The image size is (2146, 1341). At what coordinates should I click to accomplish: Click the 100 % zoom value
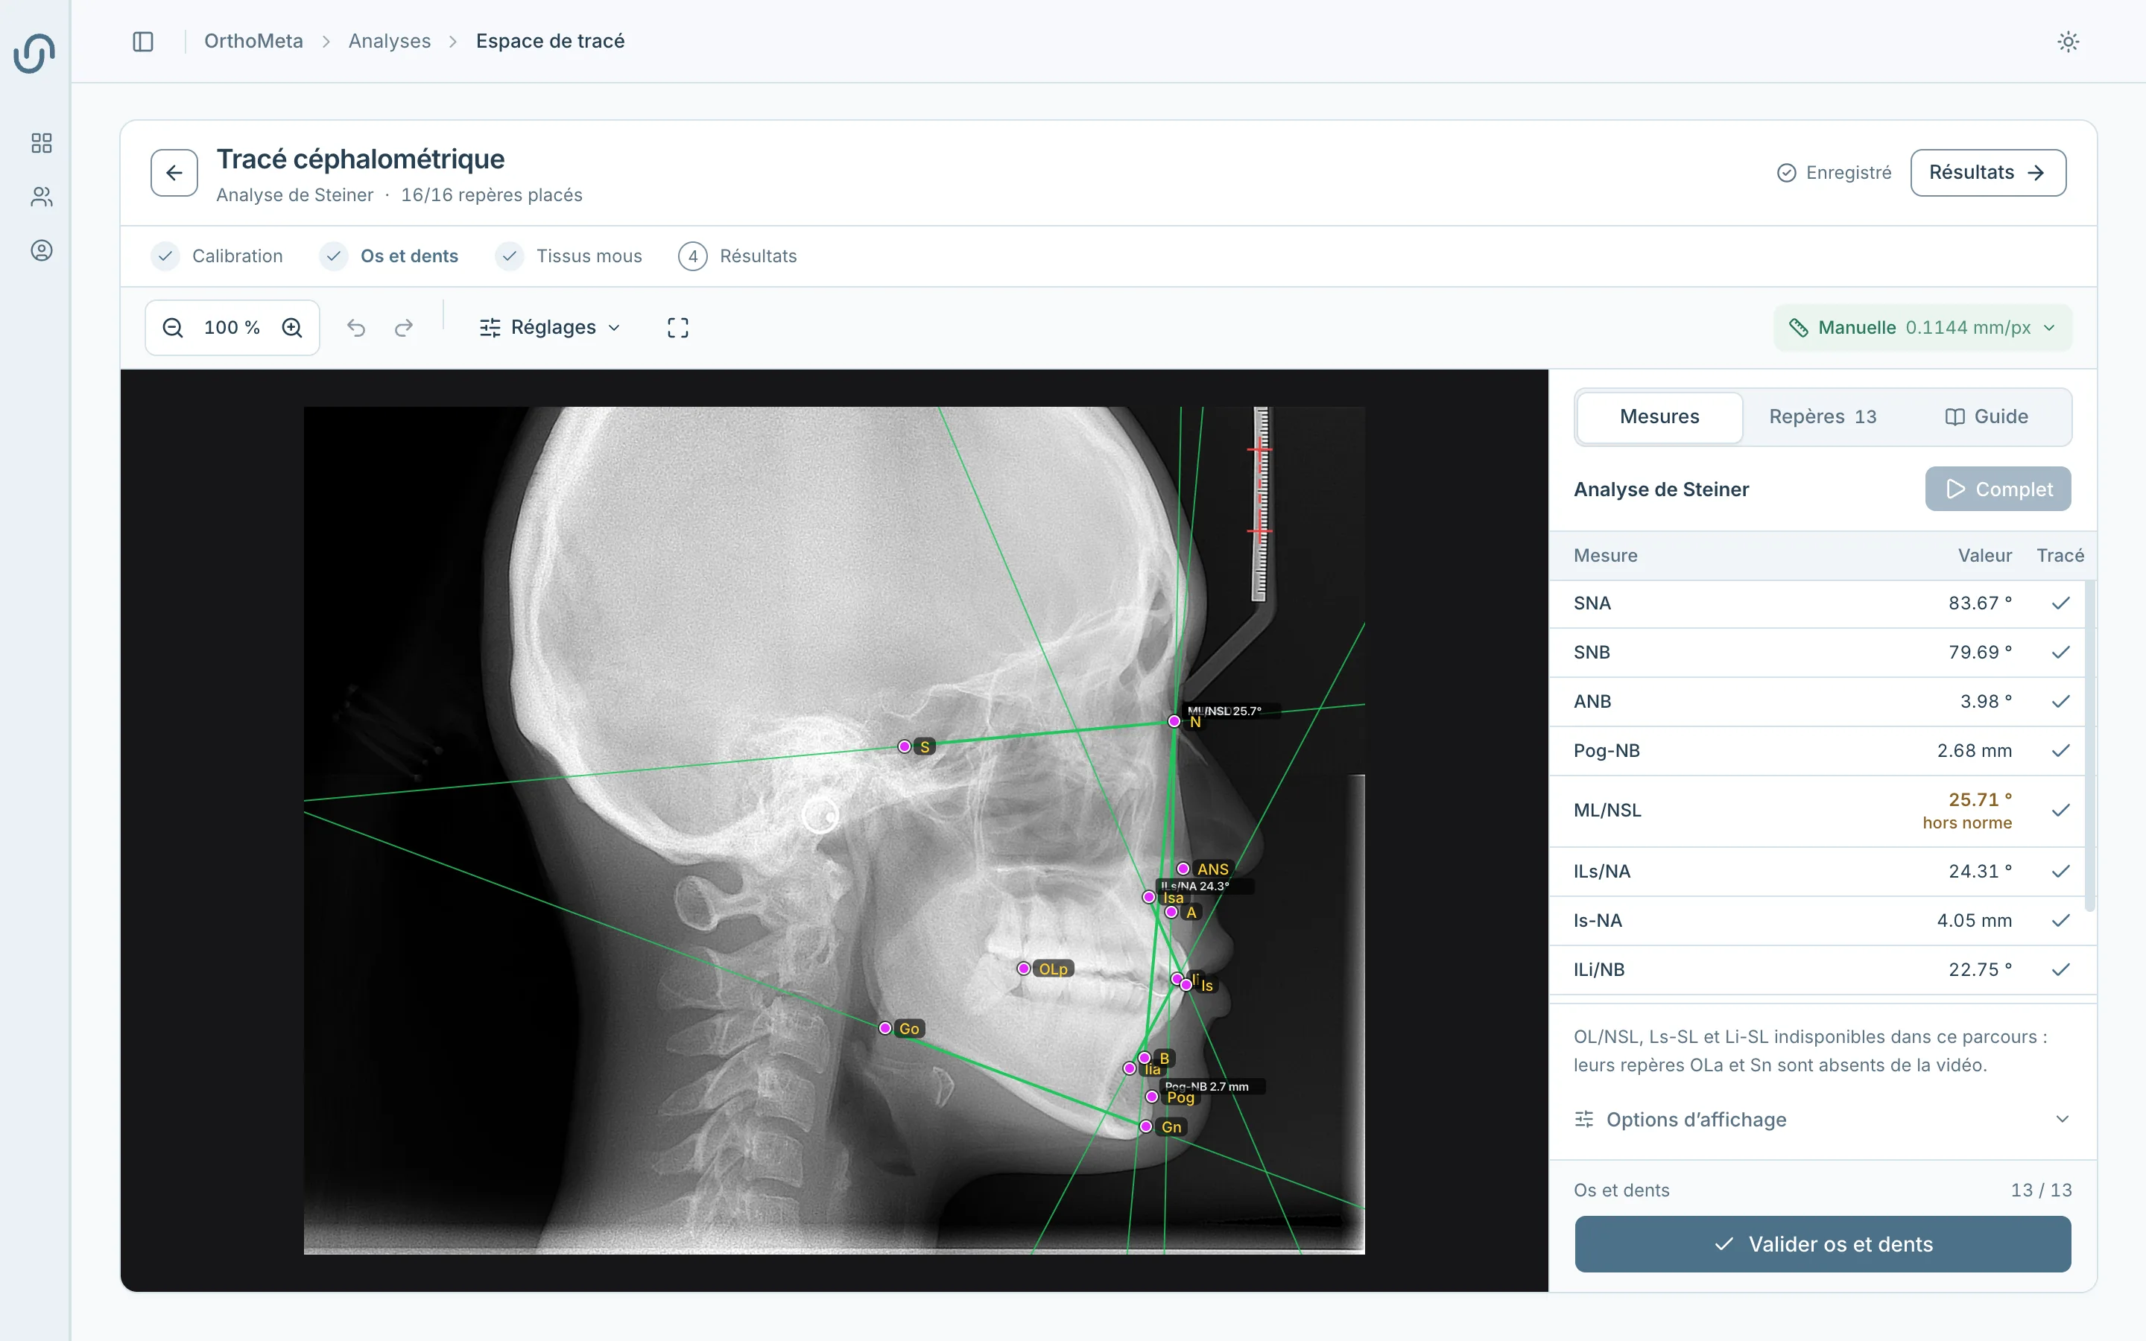tap(232, 328)
